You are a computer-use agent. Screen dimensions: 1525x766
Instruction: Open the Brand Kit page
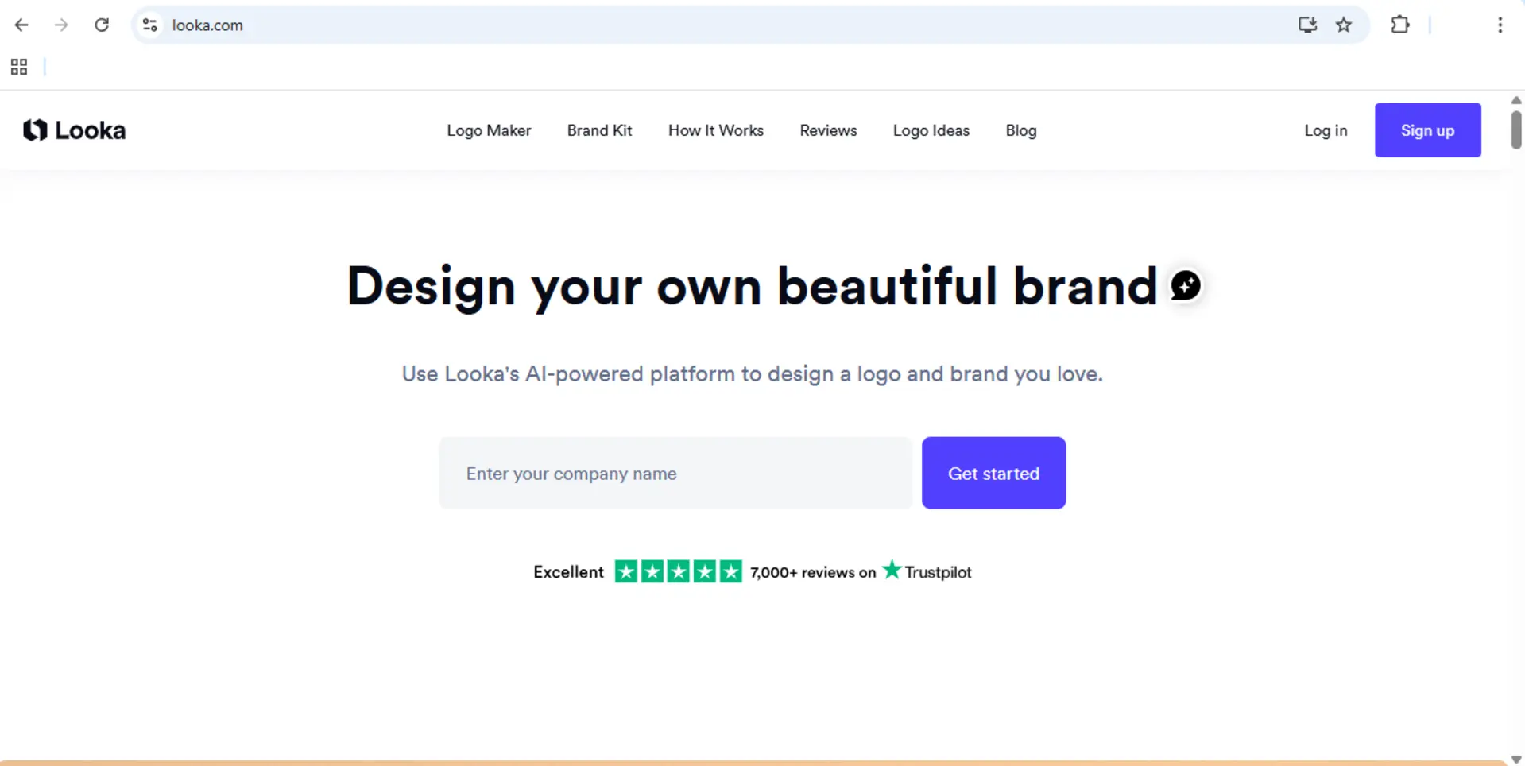[599, 130]
